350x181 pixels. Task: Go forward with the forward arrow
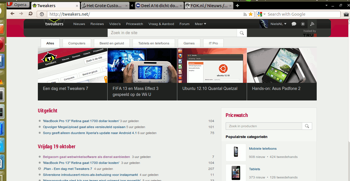(21, 14)
